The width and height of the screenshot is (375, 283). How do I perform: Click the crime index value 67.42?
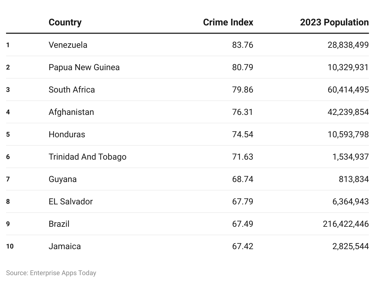[x=243, y=246]
